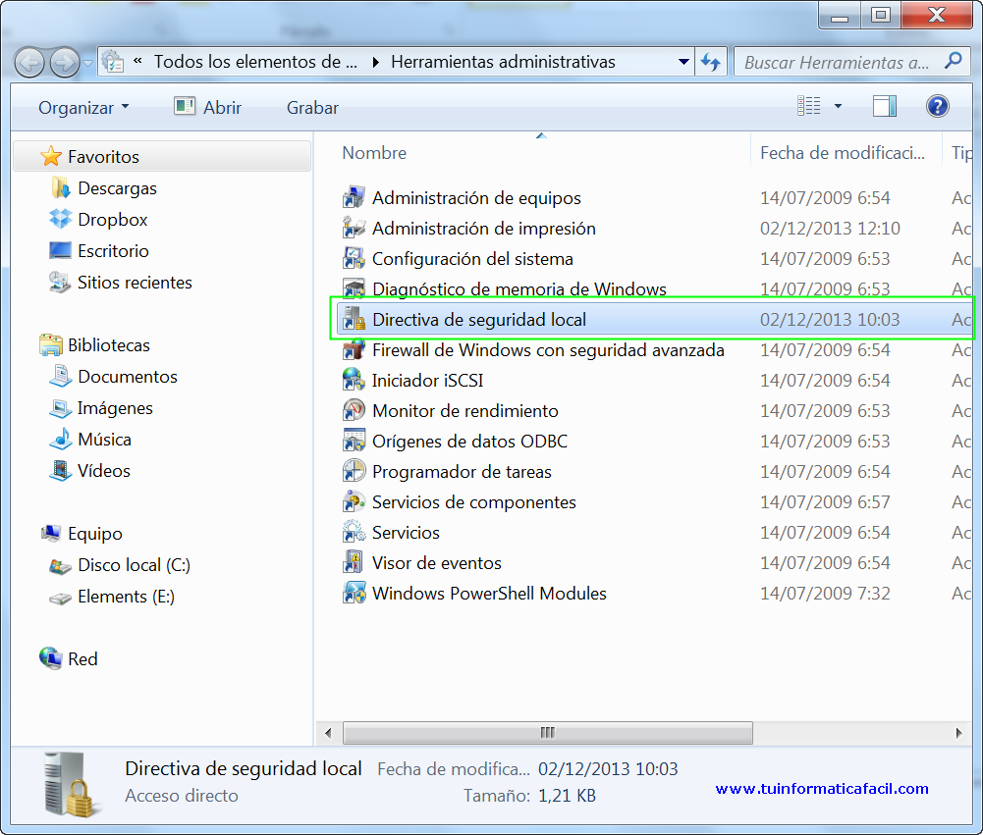This screenshot has height=835, width=983.
Task: Click the horizontal scrollbar left arrow
Action: point(328,733)
